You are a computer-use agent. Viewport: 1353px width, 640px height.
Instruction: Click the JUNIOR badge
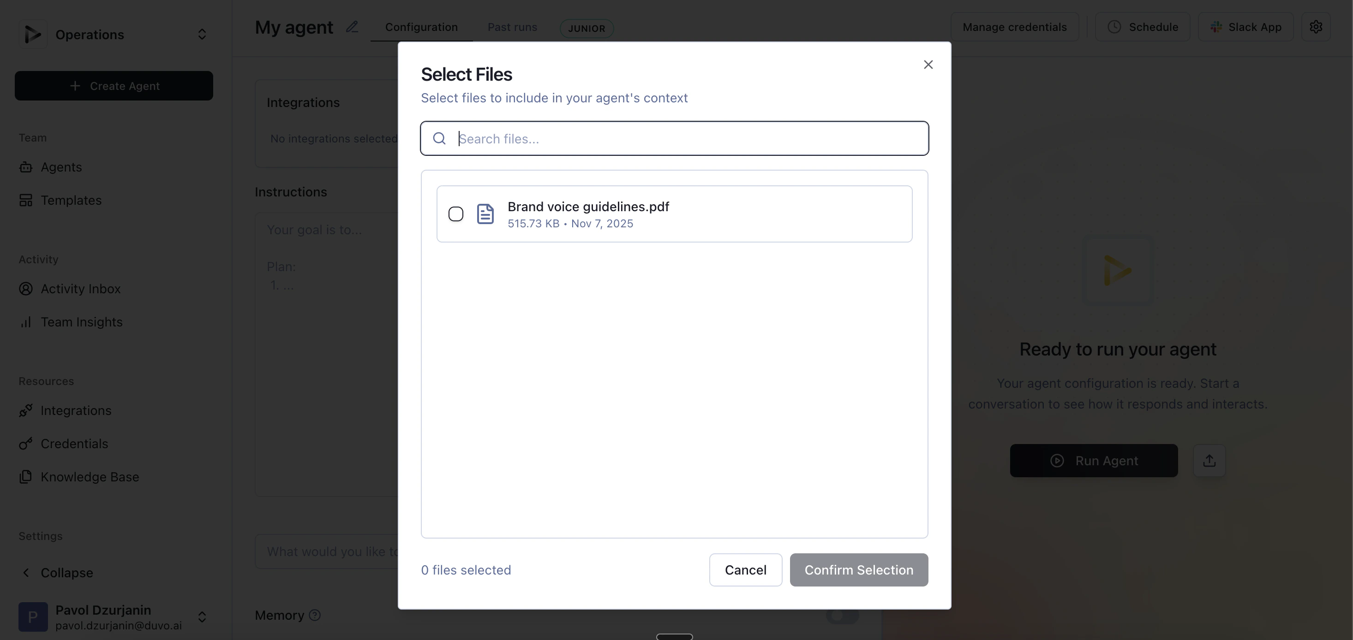587,28
